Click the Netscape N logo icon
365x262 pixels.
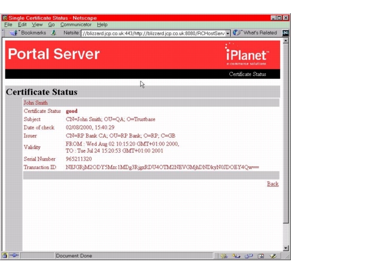point(285,33)
